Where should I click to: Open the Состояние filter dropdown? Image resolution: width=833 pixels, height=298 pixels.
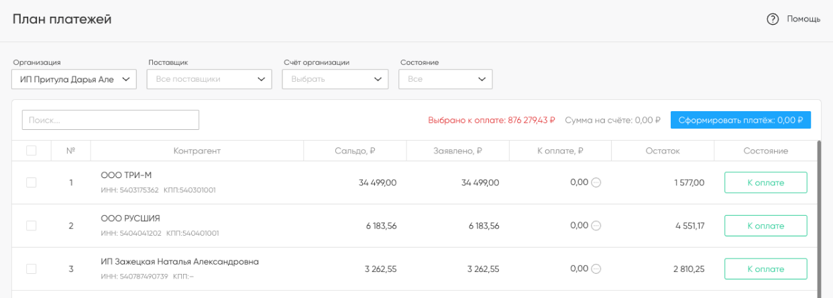[445, 79]
